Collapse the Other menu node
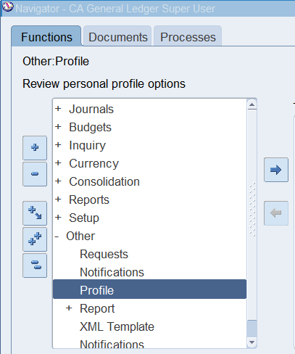The image size is (295, 354). [x=57, y=236]
